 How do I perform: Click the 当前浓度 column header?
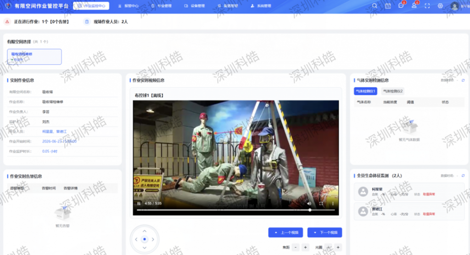390,102
